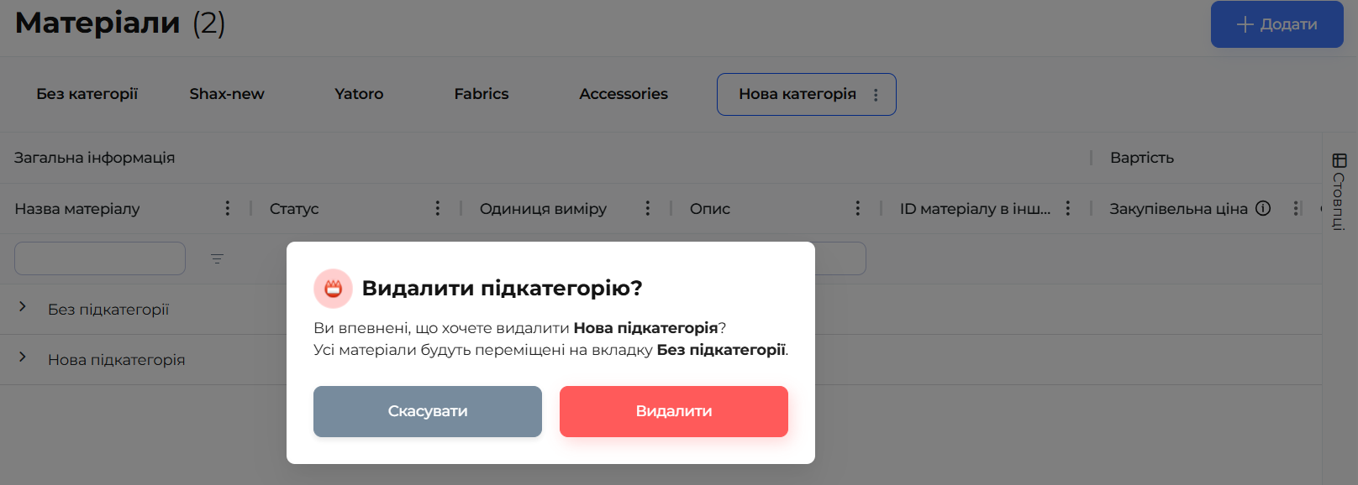This screenshot has width=1358, height=485.
Task: Expand the Нова підкатегорія group
Action: click(x=23, y=357)
